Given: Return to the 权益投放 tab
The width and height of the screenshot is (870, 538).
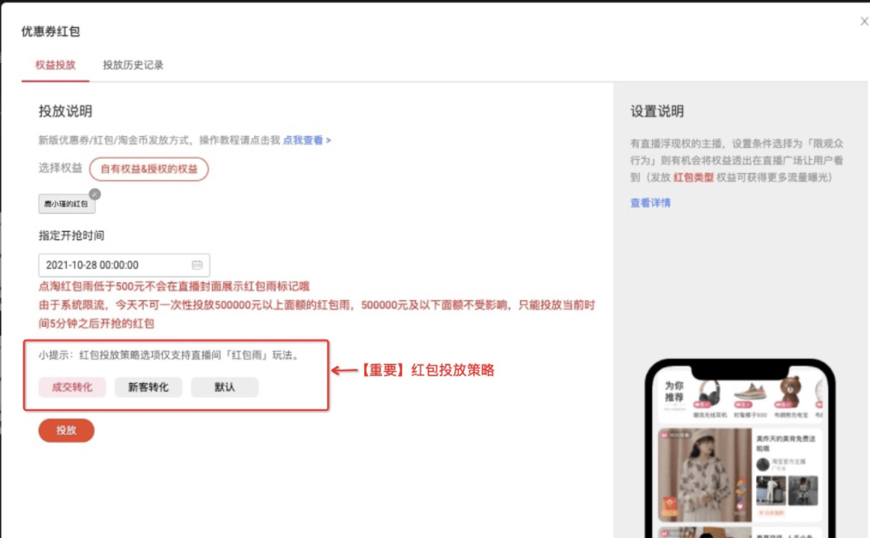Looking at the screenshot, I should (x=57, y=65).
